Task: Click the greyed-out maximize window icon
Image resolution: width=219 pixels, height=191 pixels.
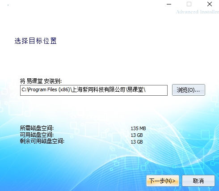Action: click(189, 4)
